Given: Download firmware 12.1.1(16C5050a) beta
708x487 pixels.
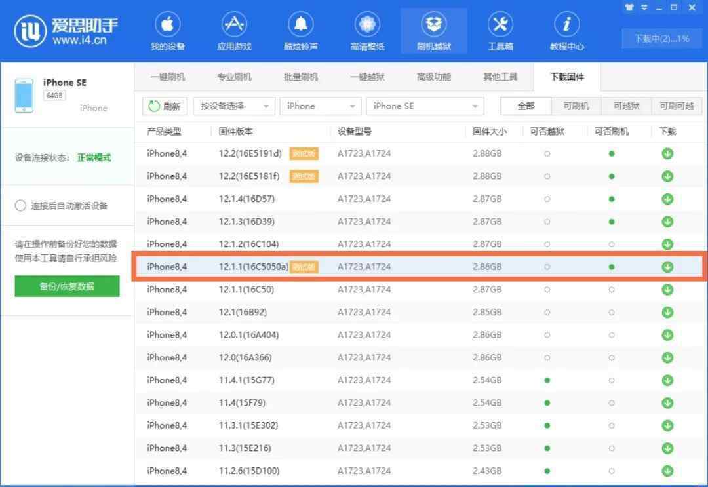Looking at the screenshot, I should [x=667, y=267].
